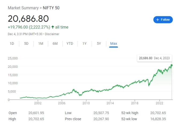This screenshot has width=174, height=124.
Task: Click the plus icon on Follow button
Action: coord(158,20)
